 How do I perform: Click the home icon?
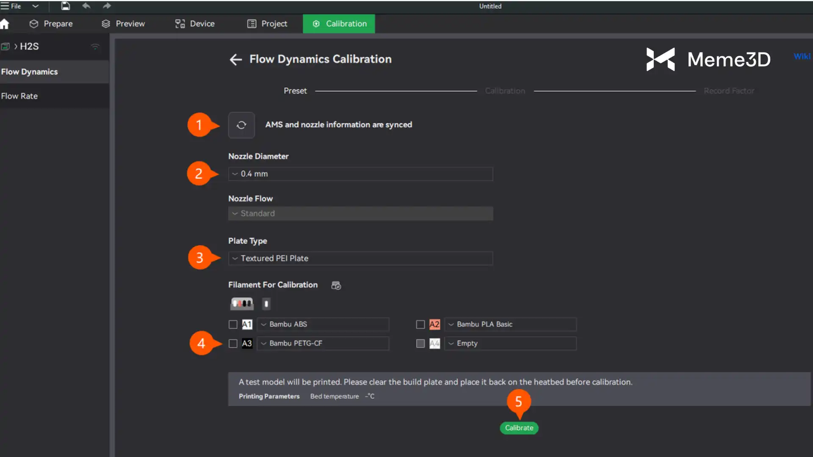tap(5, 24)
